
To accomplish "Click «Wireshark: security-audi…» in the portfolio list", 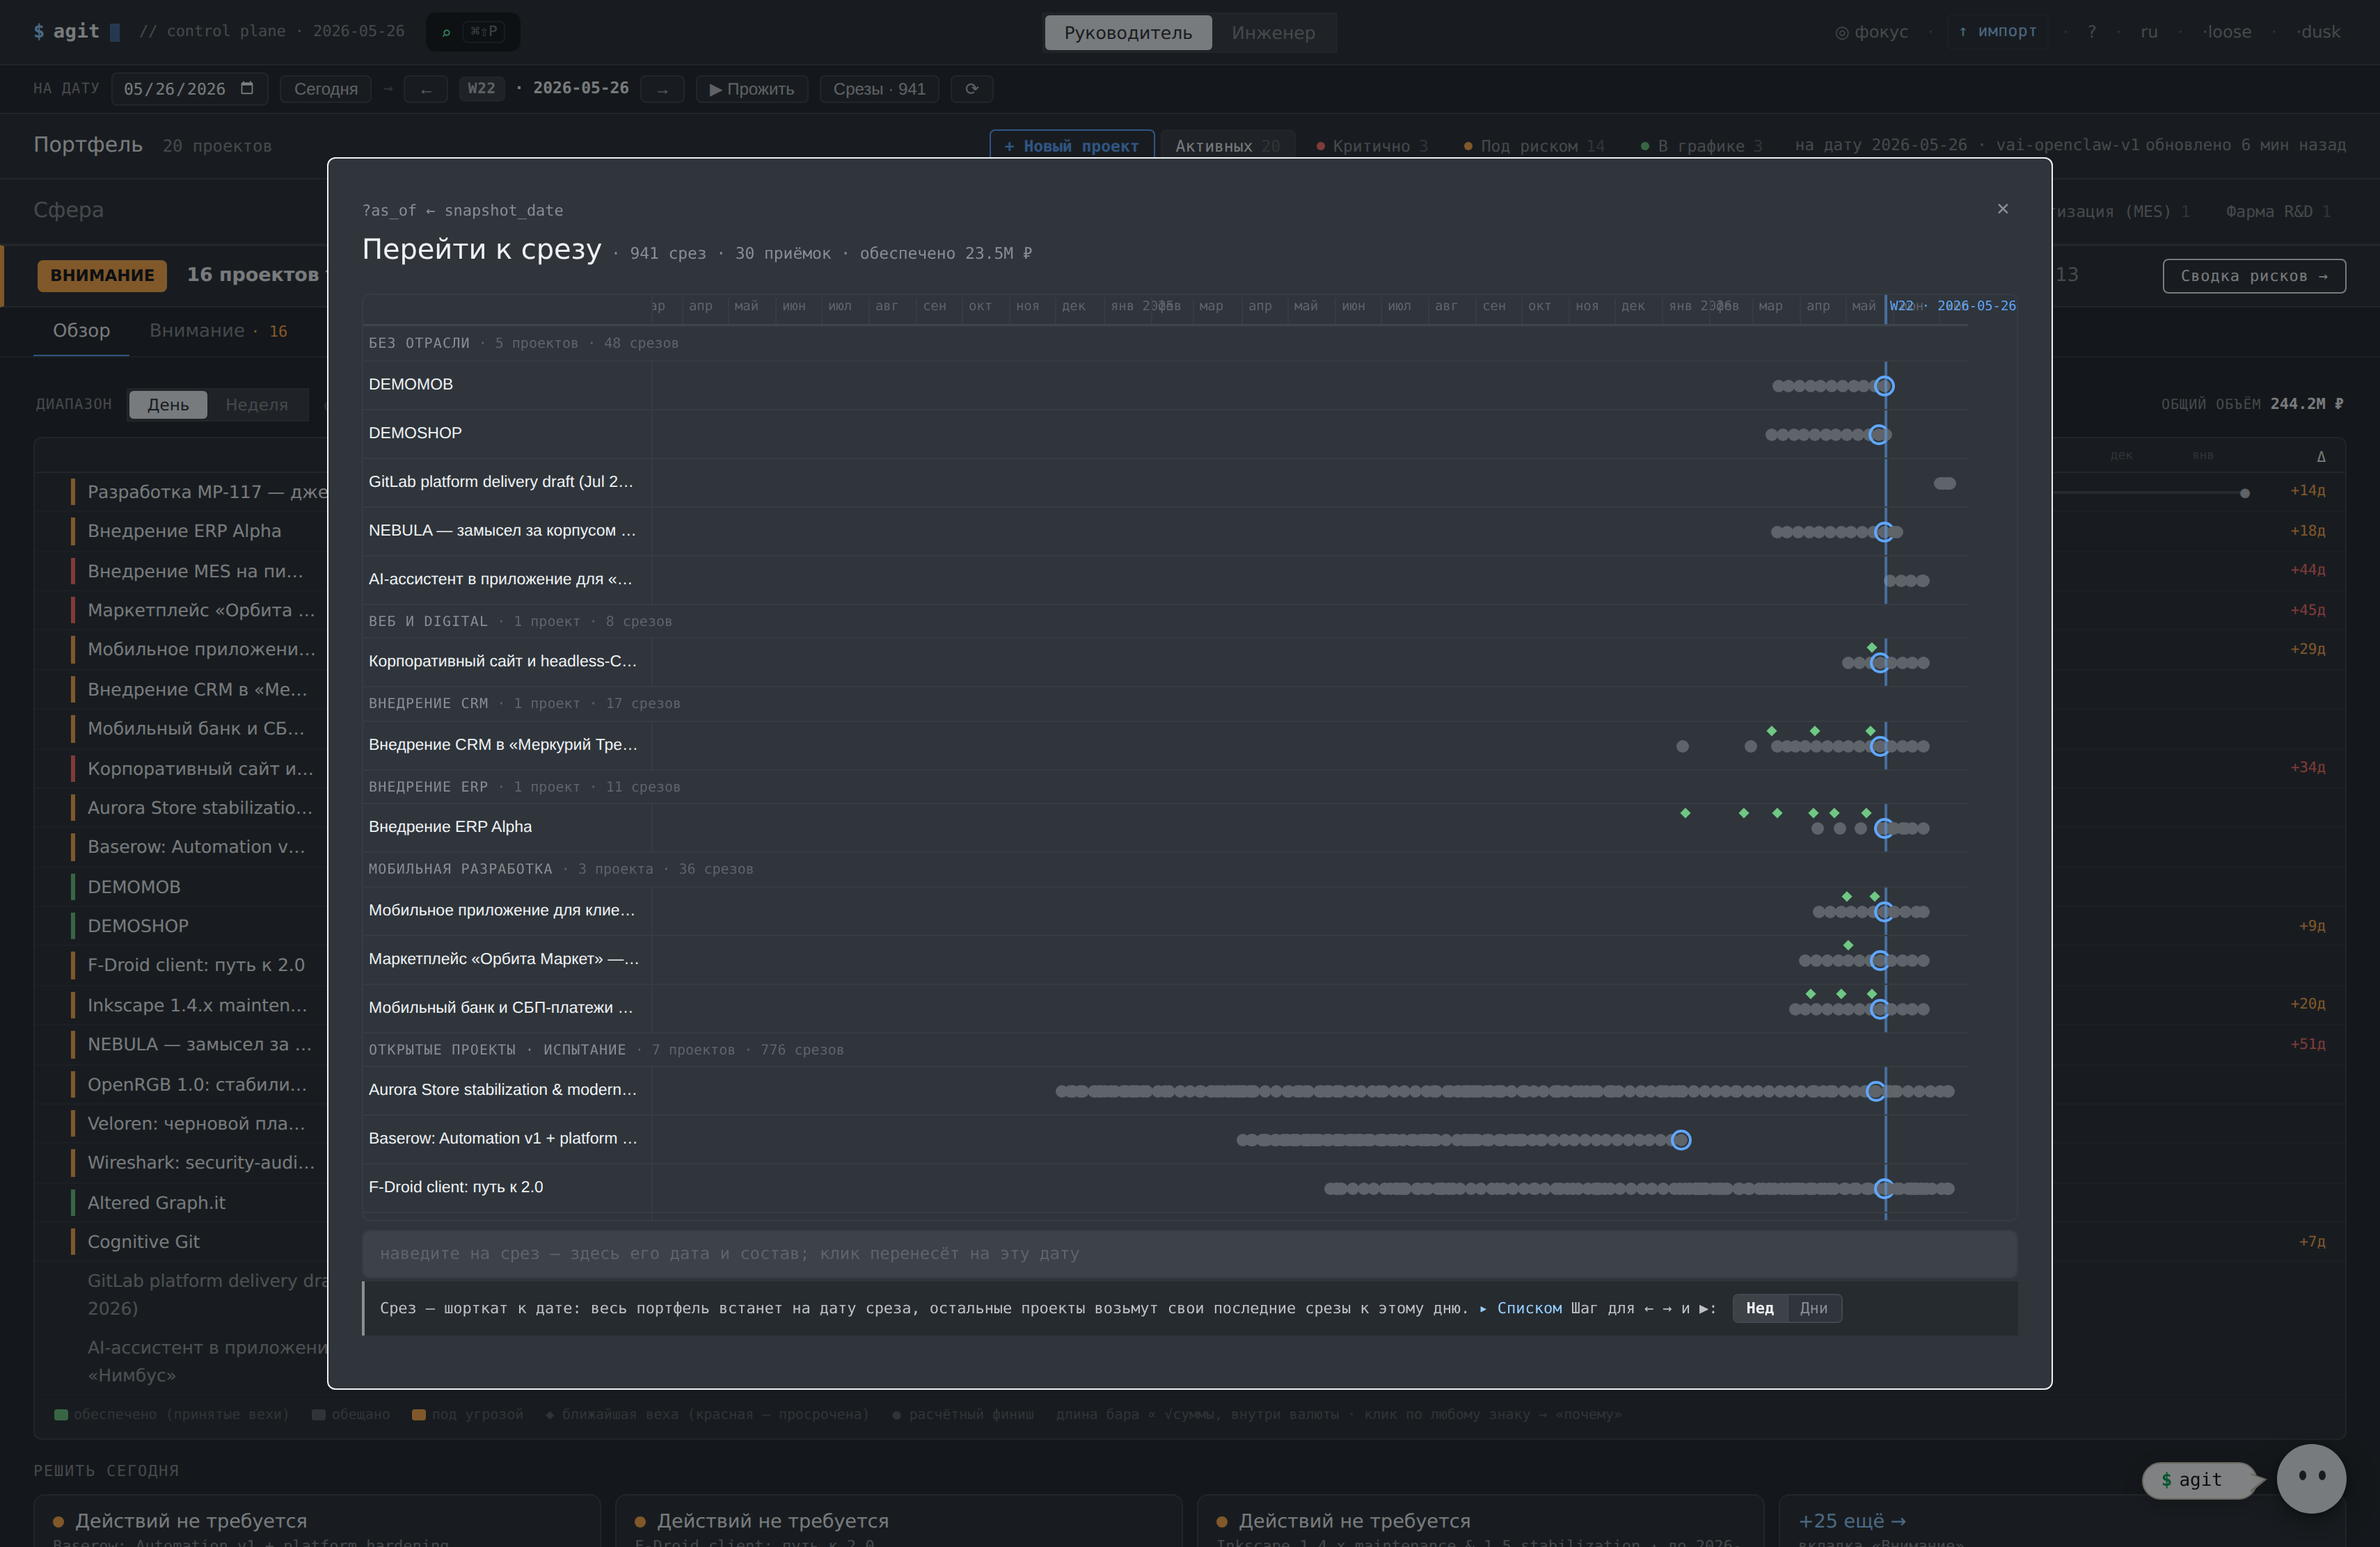I will click(x=200, y=1162).
